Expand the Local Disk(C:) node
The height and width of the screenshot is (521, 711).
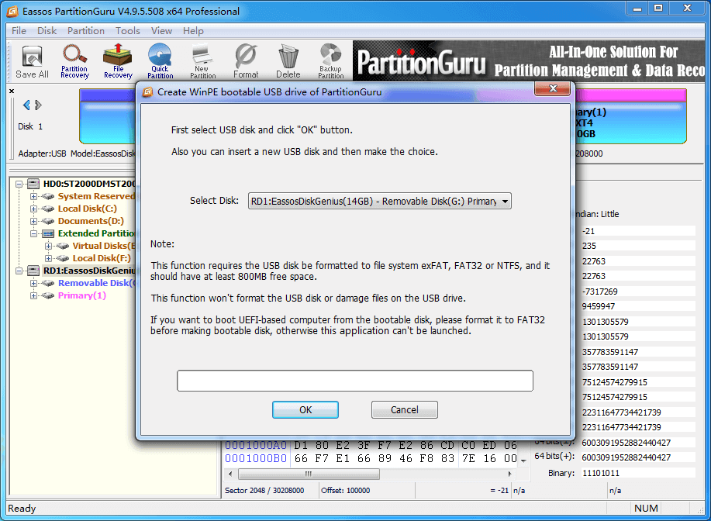coord(33,209)
